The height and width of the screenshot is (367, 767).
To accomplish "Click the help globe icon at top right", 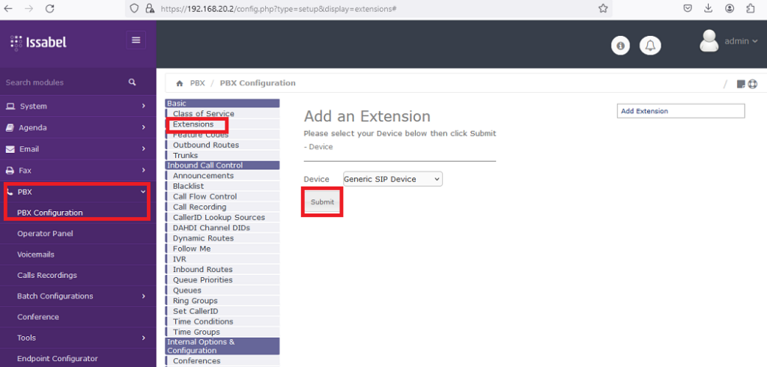I will click(753, 84).
